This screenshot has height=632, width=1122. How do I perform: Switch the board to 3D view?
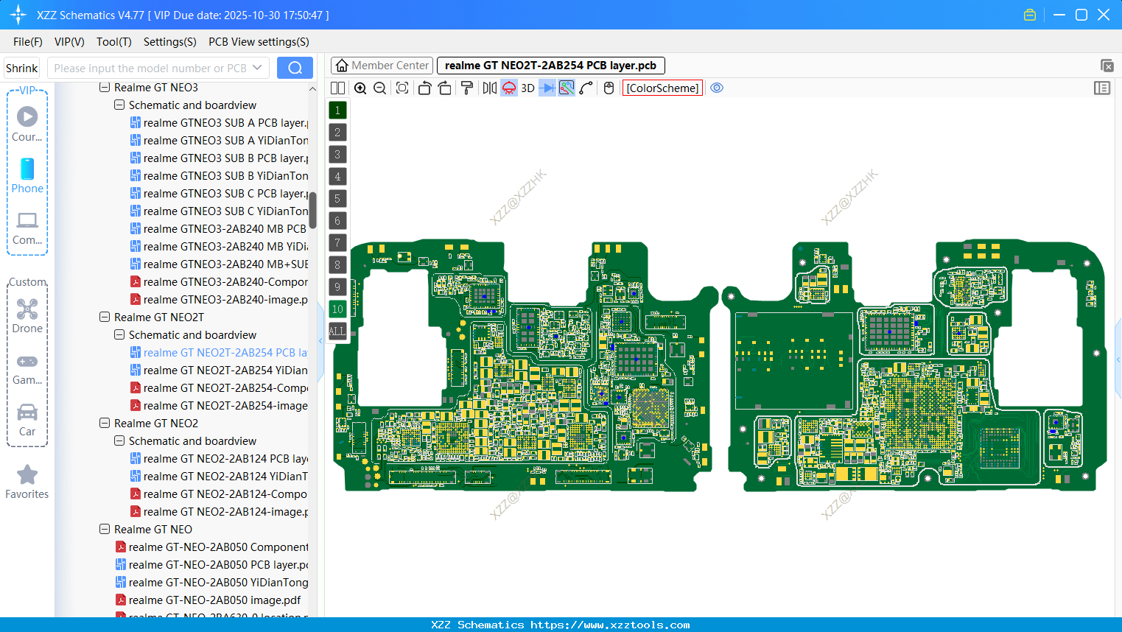tap(527, 88)
